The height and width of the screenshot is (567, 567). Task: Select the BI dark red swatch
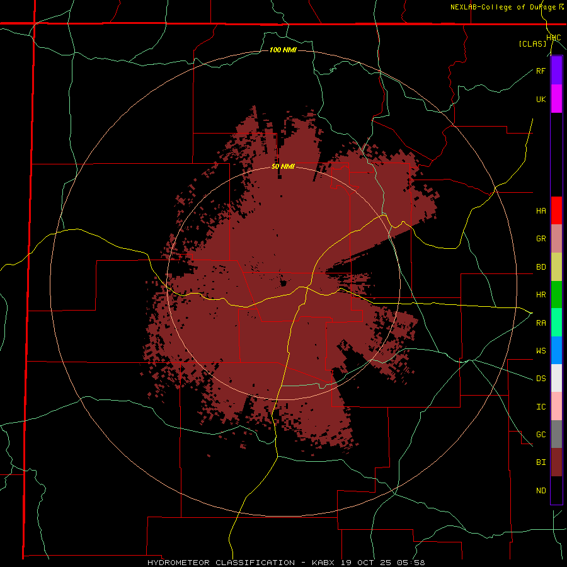556,462
